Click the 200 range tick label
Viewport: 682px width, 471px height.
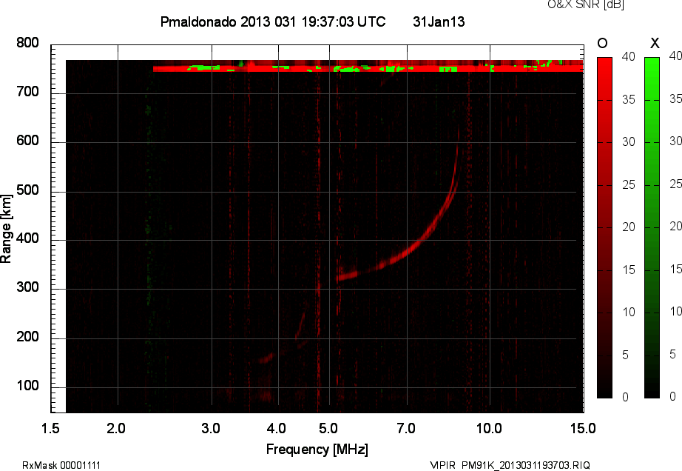[27, 336]
